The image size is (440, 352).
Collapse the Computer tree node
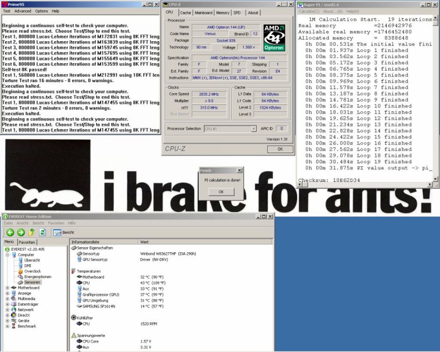coord(7,255)
